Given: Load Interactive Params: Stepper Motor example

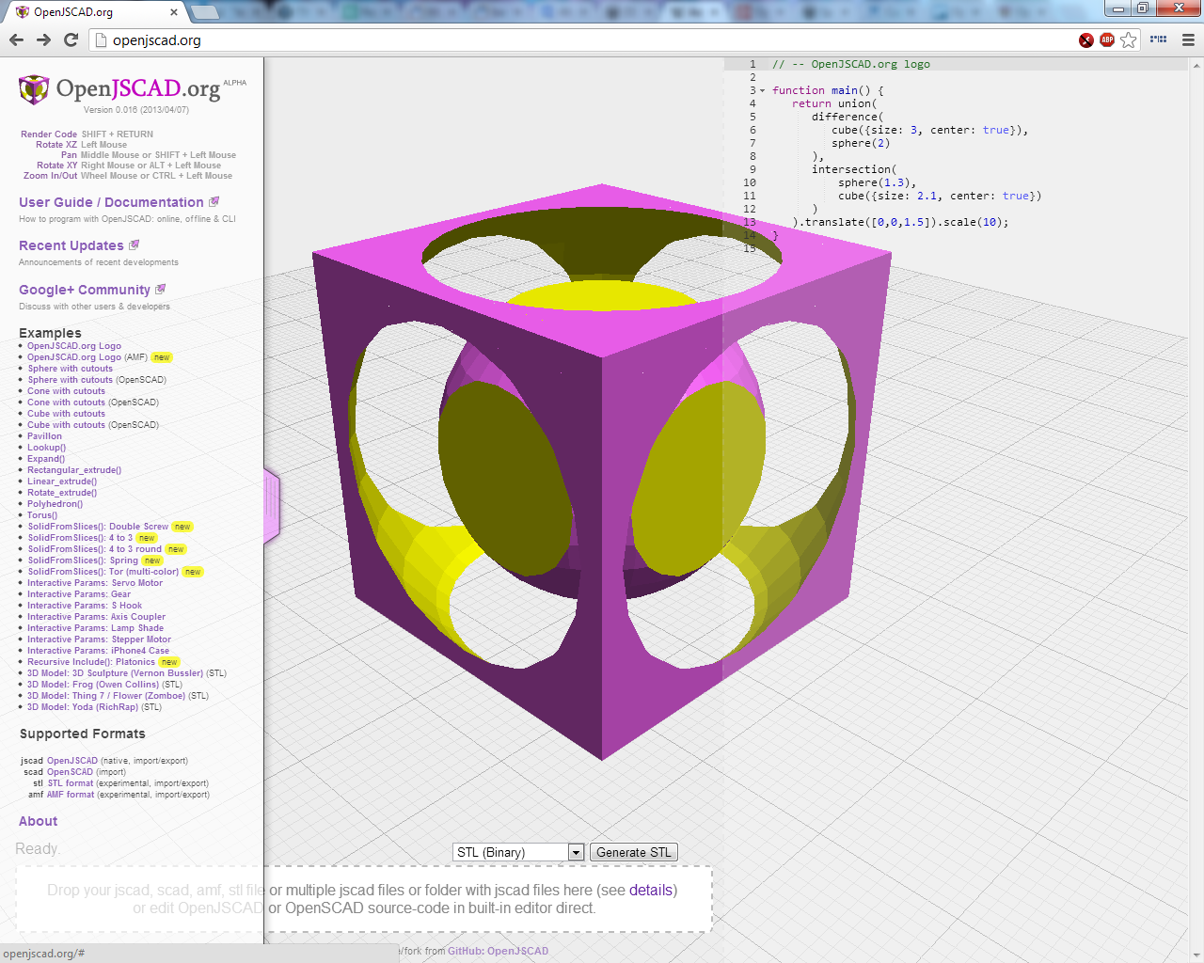Looking at the screenshot, I should (99, 639).
